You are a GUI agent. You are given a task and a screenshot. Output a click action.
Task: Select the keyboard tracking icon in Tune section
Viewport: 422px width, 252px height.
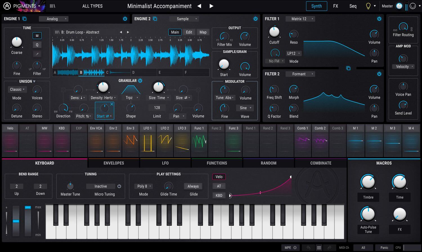coord(37,35)
